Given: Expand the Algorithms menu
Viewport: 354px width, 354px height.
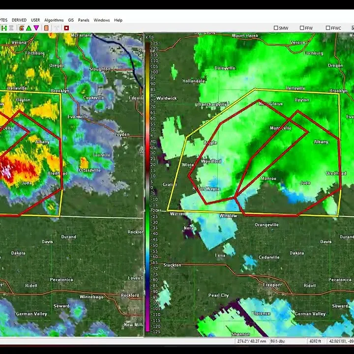Looking at the screenshot, I should click(x=54, y=20).
